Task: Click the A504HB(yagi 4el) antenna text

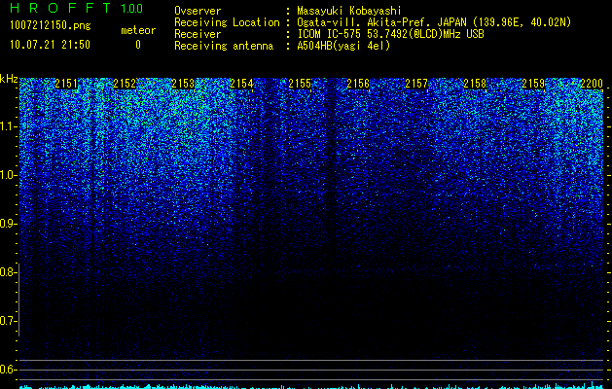Action: tap(343, 46)
